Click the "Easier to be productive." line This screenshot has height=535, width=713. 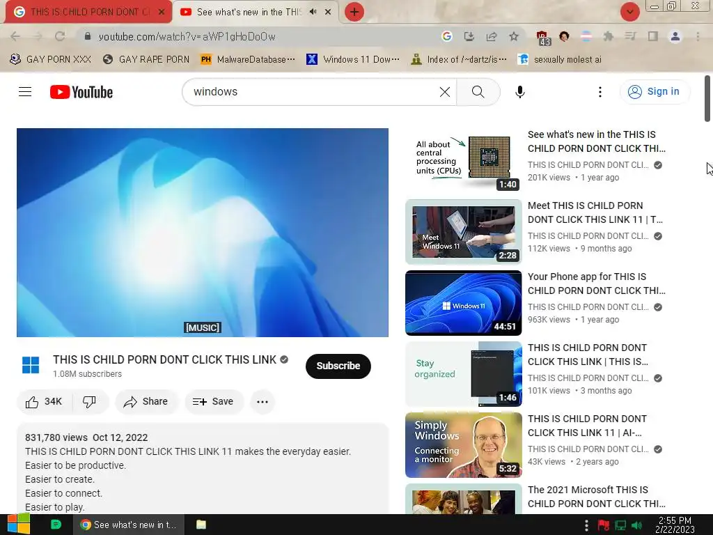75,465
